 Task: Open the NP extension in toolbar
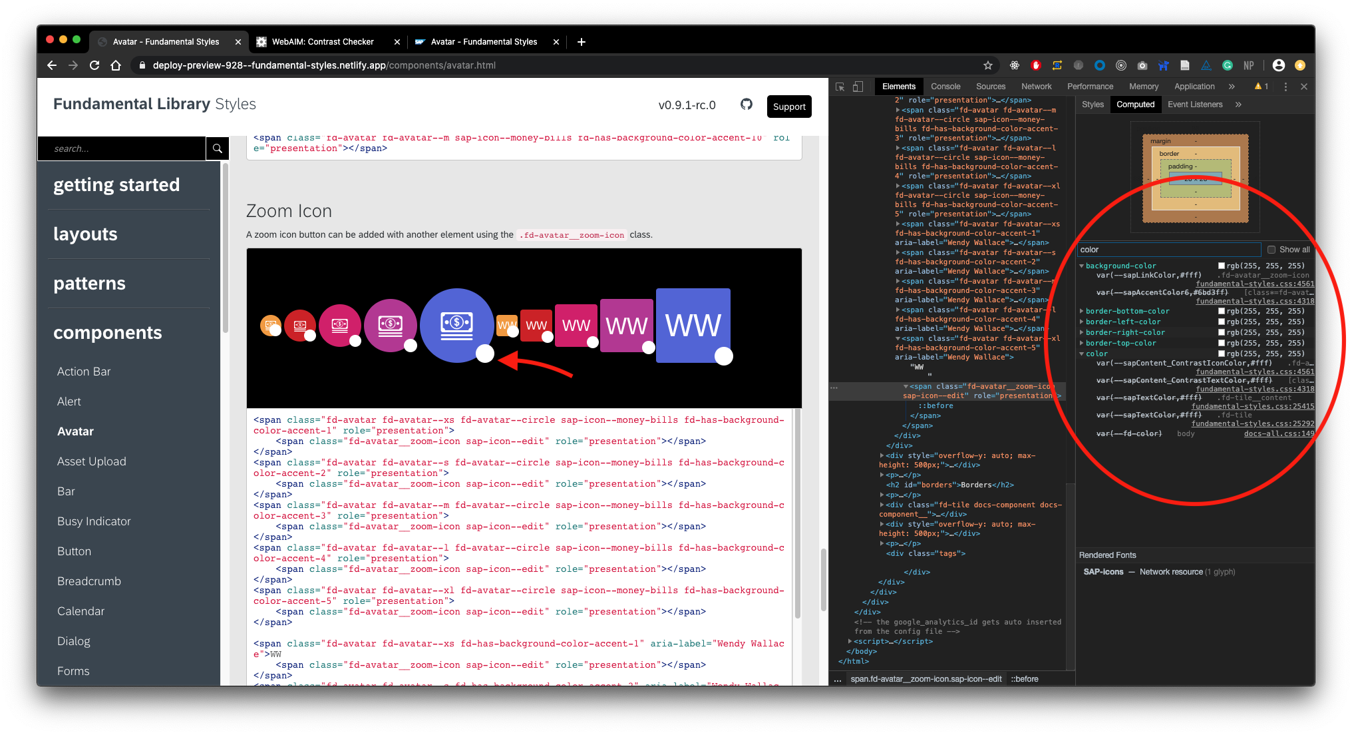coord(1249,65)
